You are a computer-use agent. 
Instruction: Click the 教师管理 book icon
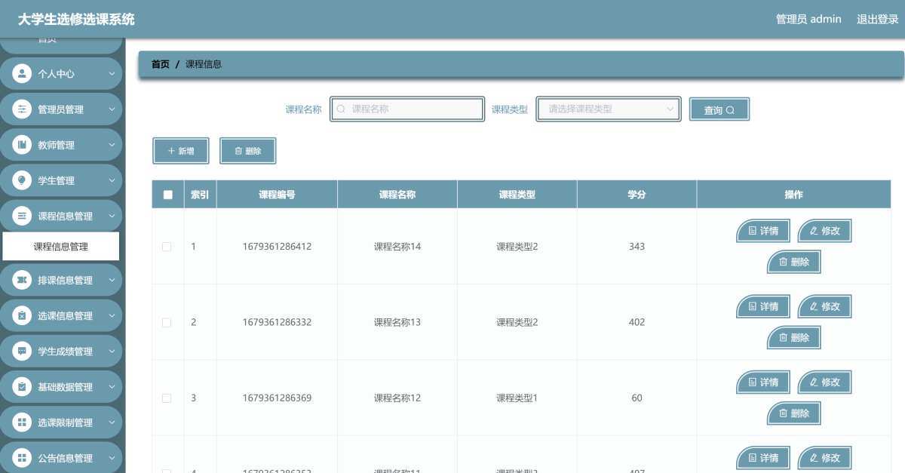(x=22, y=145)
